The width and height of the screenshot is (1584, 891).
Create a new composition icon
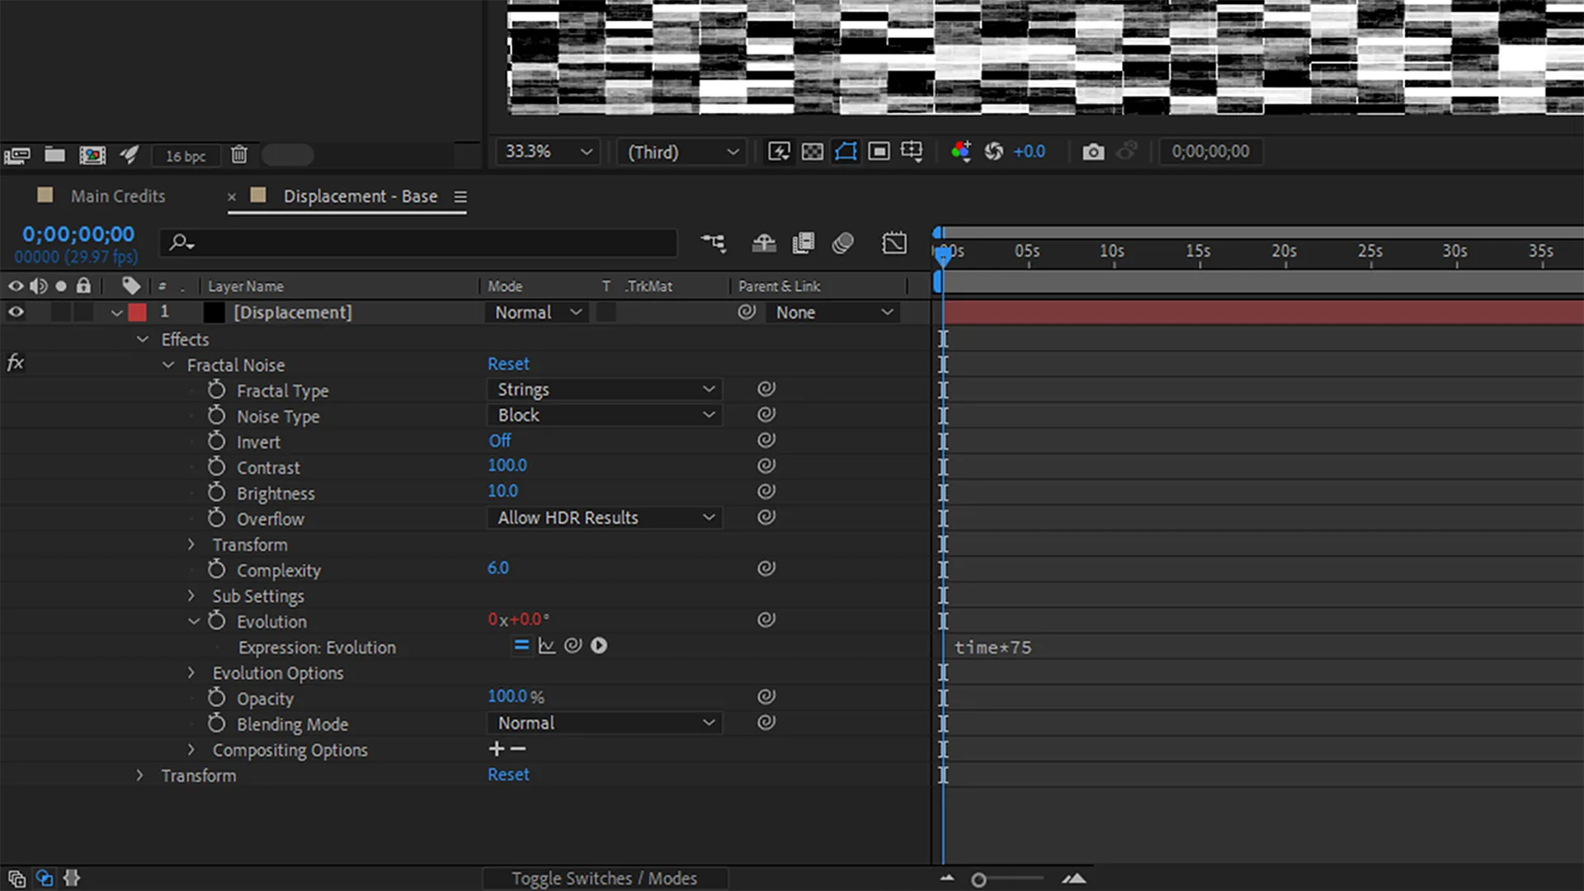tap(92, 155)
